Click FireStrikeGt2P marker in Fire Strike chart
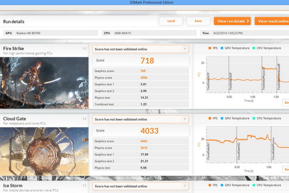Viewport: 289px width, 193px height. (230, 81)
